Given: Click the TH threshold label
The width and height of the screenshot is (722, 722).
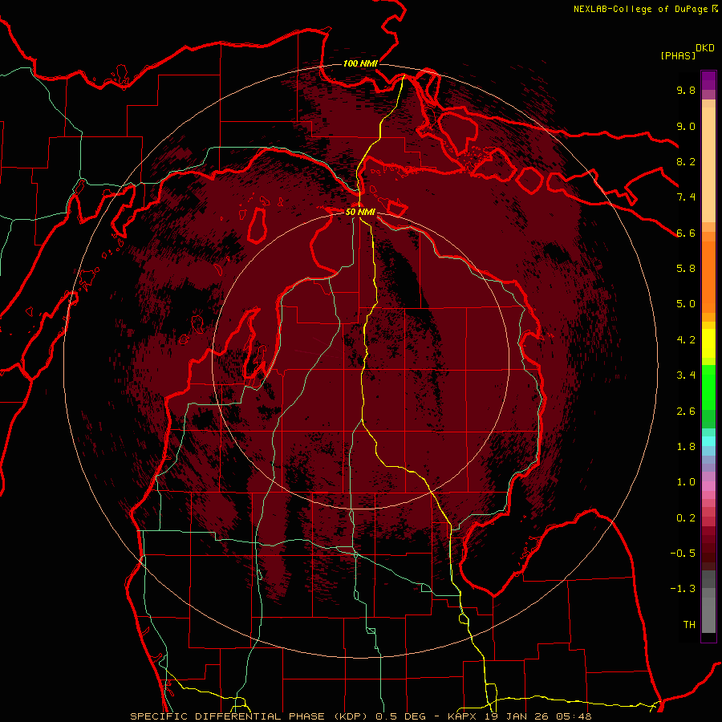Looking at the screenshot, I should tap(689, 625).
